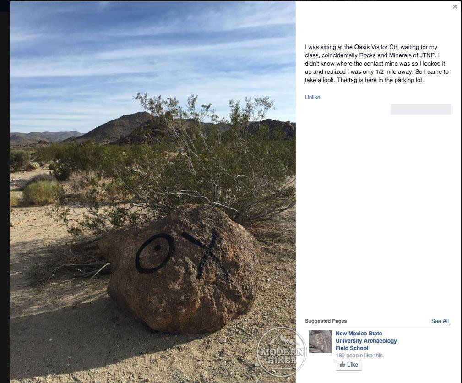This screenshot has width=462, height=383.
Task: Click the small yellow-green shrub at left
Action: (40, 193)
